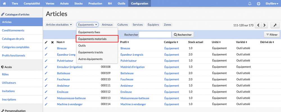The image size is (281, 112).
Task: Focus the Rechercher text field
Action: coord(155,35)
